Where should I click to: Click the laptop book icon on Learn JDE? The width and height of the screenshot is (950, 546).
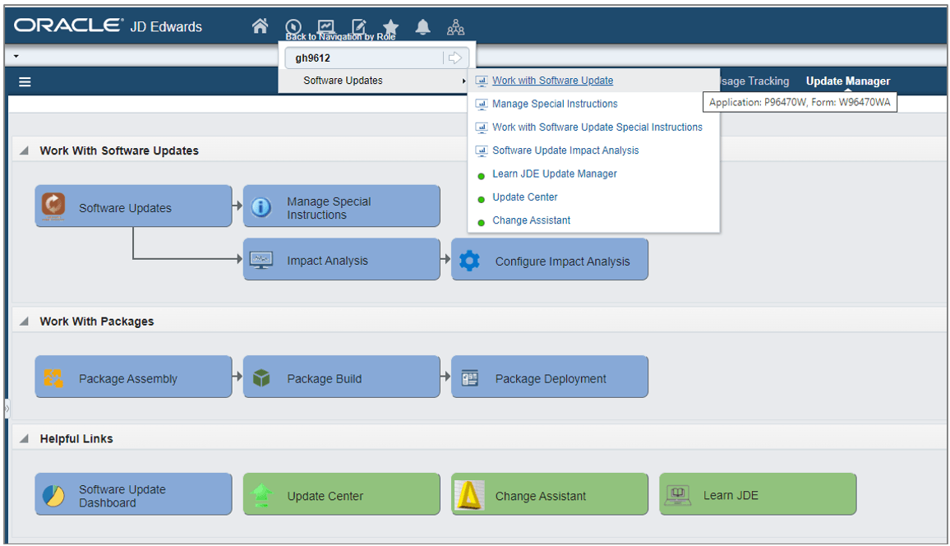[x=677, y=495]
